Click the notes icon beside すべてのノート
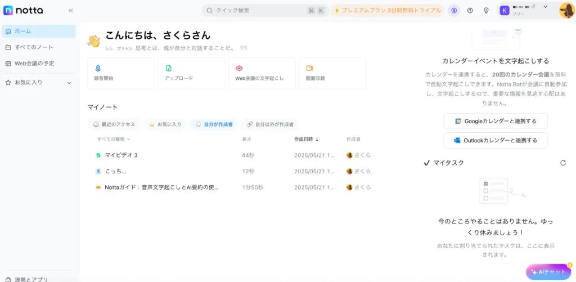Viewport: 576px width, 282px height. 8,47
